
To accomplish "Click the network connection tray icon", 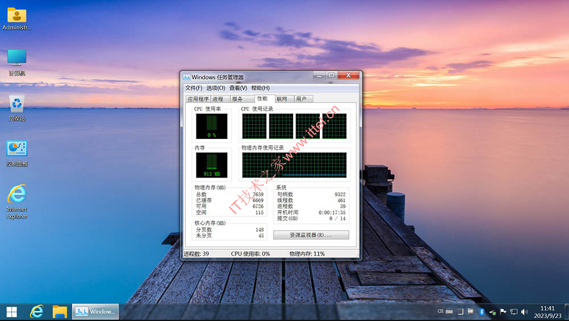I will tap(513, 311).
